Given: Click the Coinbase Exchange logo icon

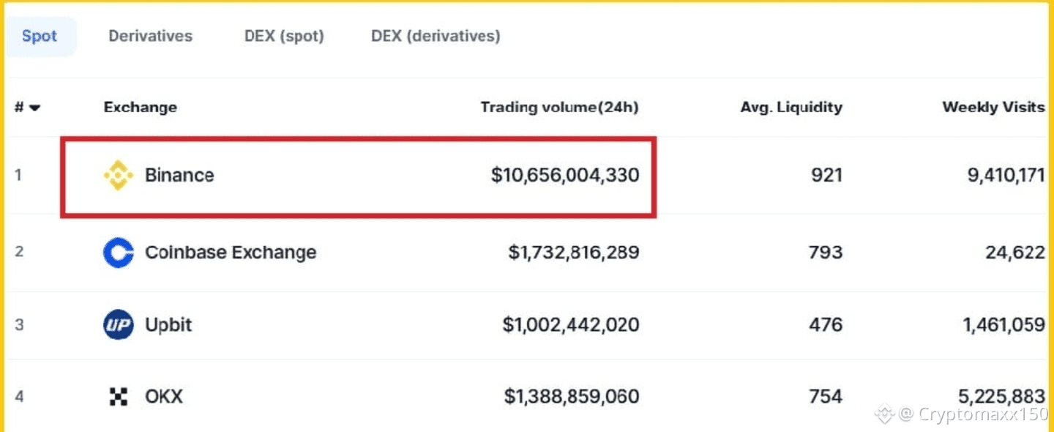Looking at the screenshot, I should (118, 253).
